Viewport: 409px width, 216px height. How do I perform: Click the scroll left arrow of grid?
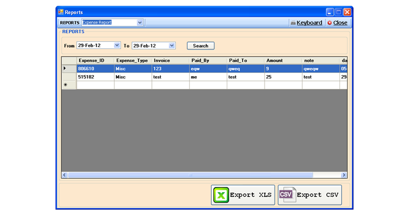(x=65, y=175)
